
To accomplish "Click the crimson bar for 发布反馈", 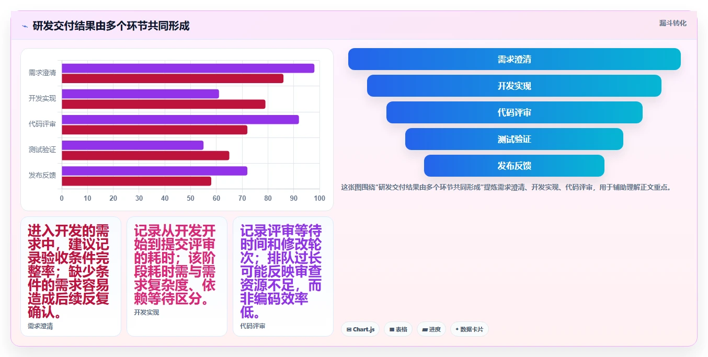I will click(x=136, y=181).
